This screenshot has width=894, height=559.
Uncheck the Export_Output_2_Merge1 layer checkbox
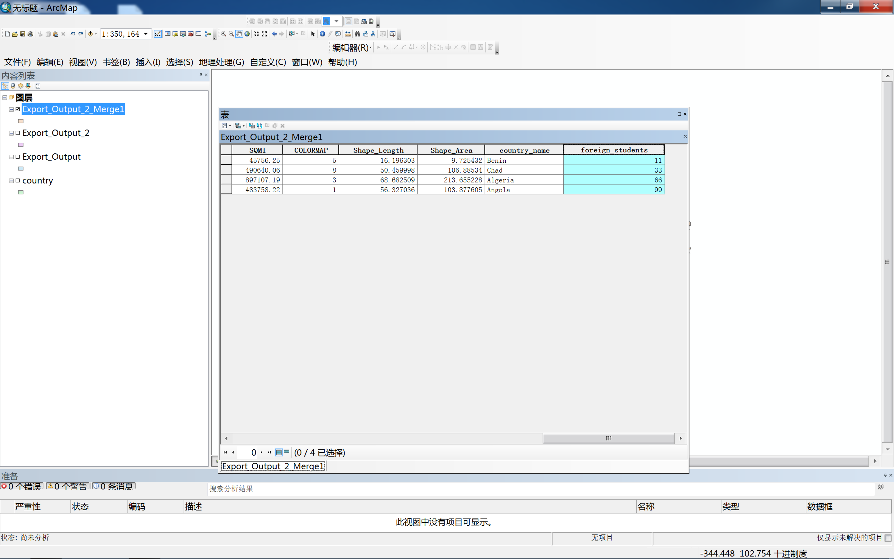[x=18, y=109]
